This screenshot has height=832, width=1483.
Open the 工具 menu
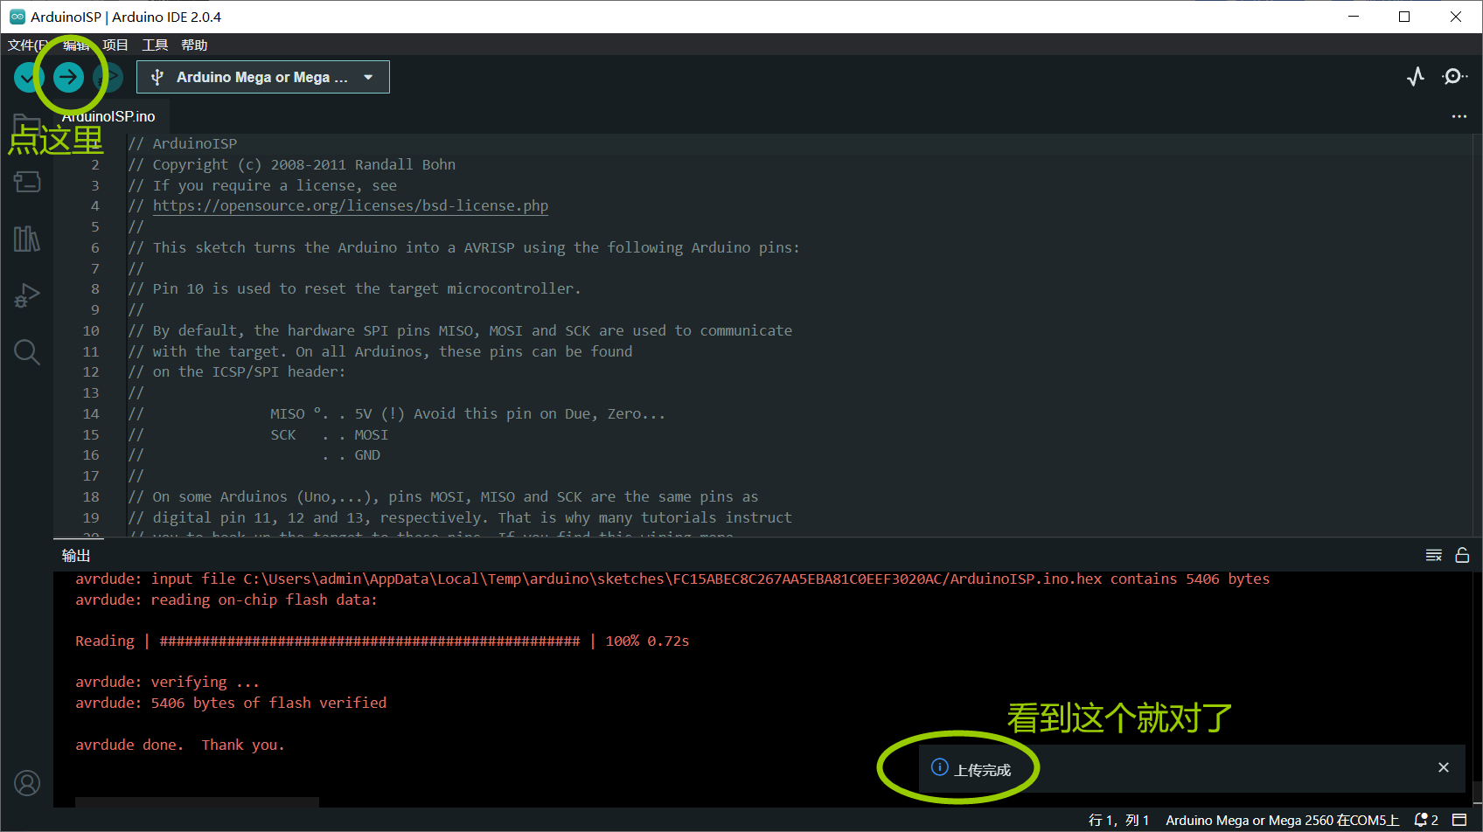(155, 45)
